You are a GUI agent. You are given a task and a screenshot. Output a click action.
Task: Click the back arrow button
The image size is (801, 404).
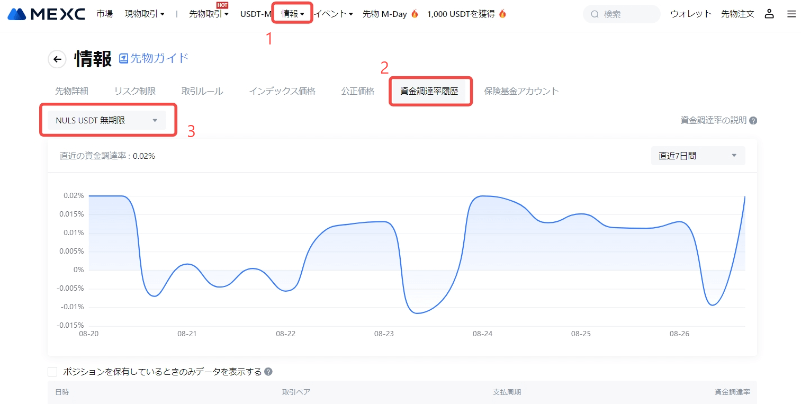[57, 59]
